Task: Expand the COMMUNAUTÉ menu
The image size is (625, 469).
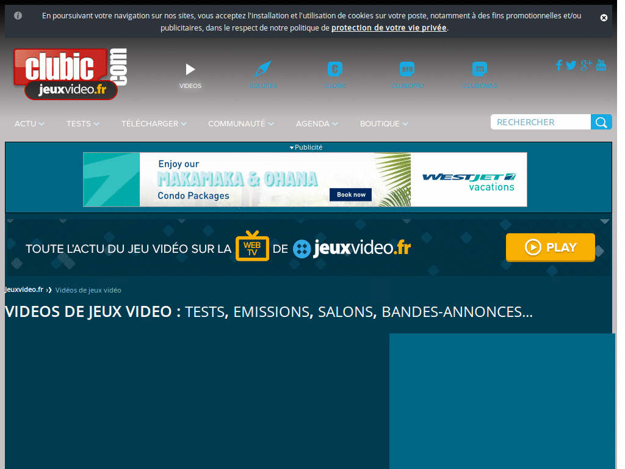Action: click(x=240, y=123)
